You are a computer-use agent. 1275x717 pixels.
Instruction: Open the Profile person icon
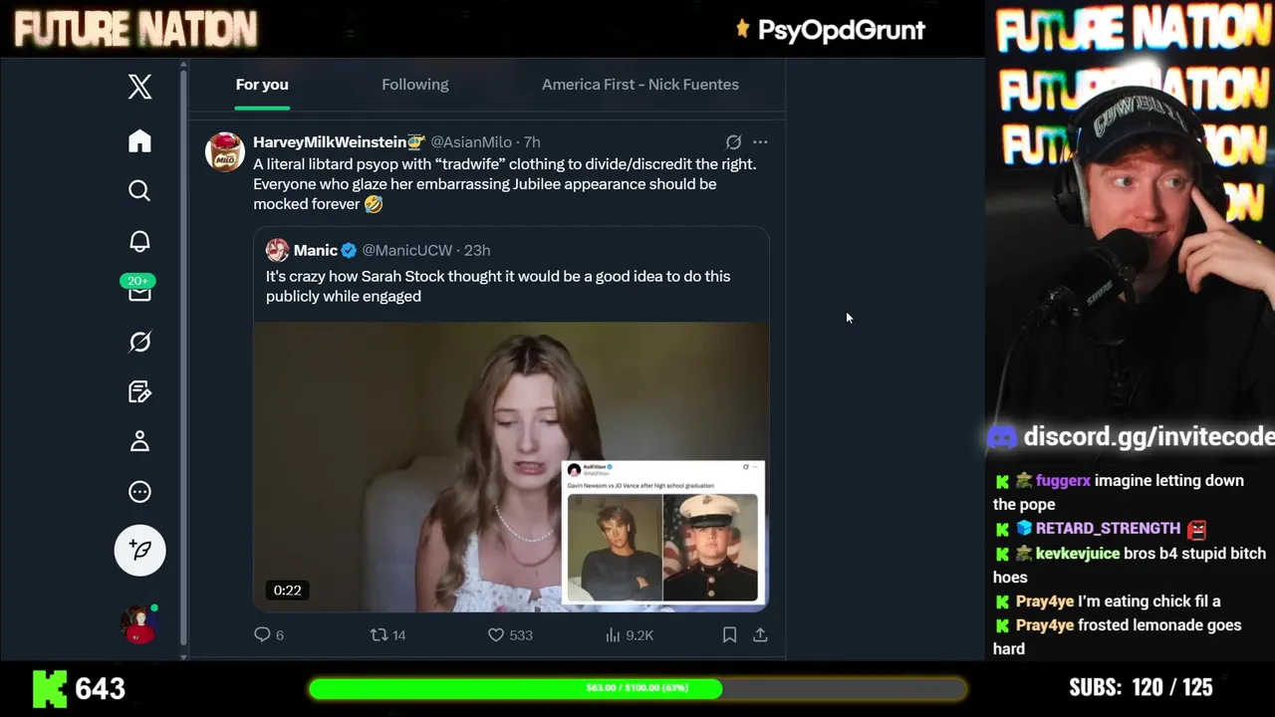coord(139,441)
